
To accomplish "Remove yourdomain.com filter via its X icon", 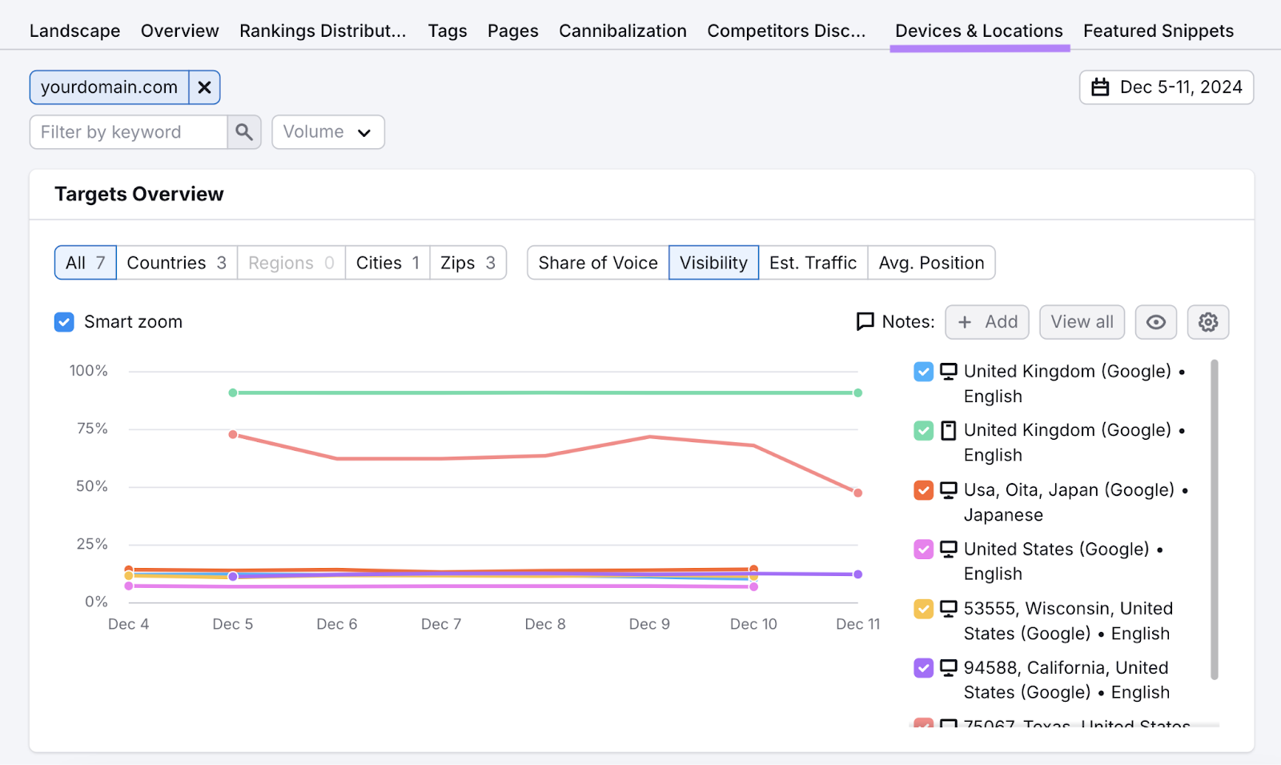I will (x=204, y=87).
